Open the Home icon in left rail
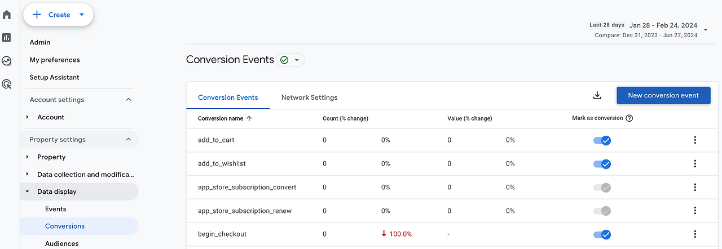Screen dimensions: 722x249 pyautogui.click(x=7, y=14)
